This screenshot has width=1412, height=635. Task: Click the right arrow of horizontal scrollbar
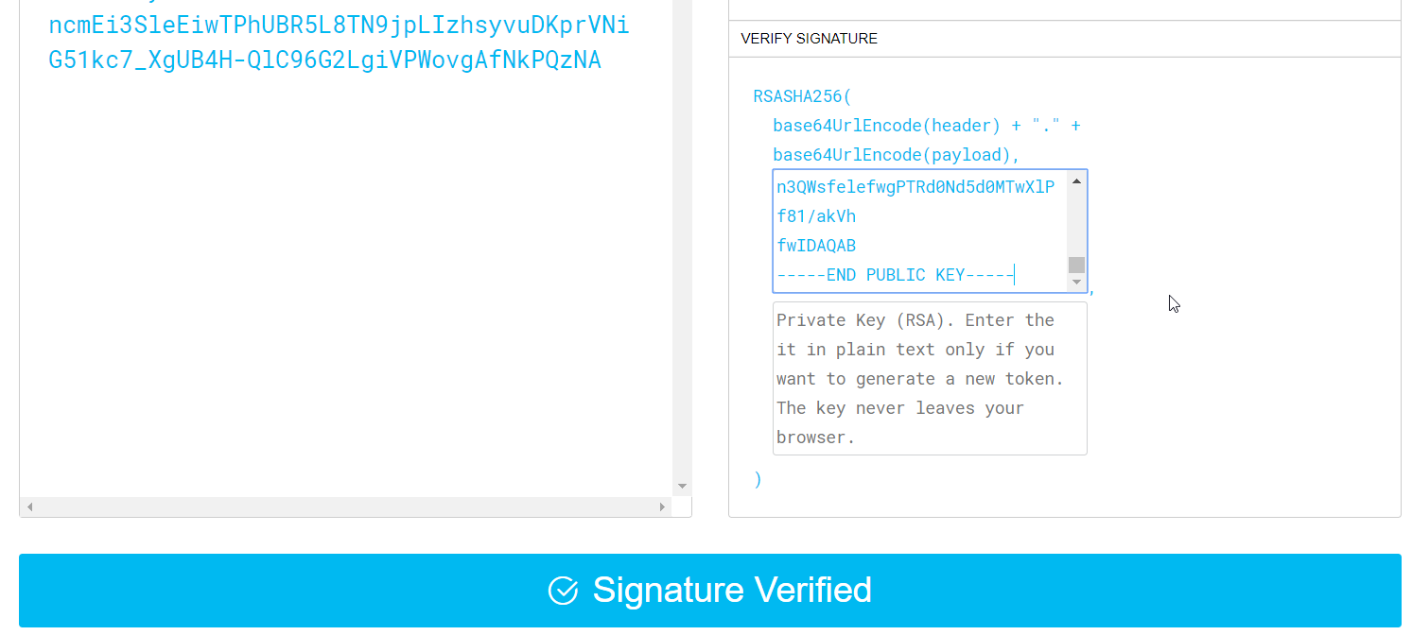(662, 507)
